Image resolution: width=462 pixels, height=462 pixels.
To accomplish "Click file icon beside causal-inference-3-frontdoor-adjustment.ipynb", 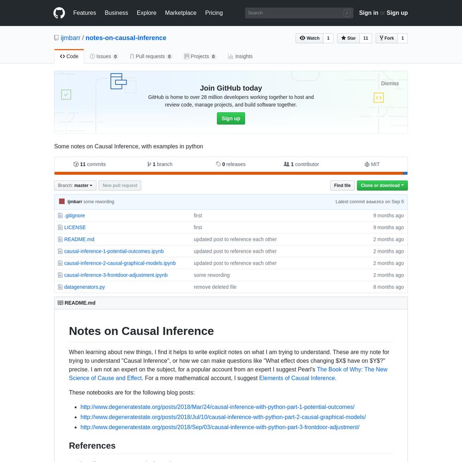I will tap(60, 275).
